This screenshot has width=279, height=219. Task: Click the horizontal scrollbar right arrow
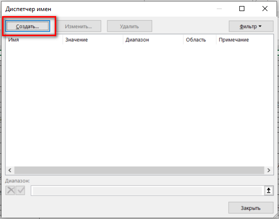tap(268, 170)
